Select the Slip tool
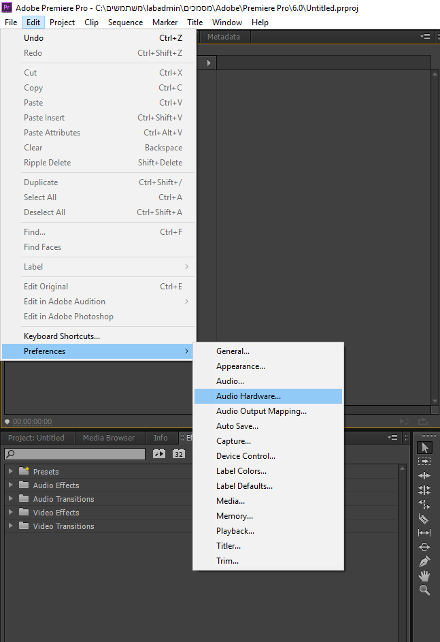Viewport: 440px width, 642px height. tap(424, 532)
